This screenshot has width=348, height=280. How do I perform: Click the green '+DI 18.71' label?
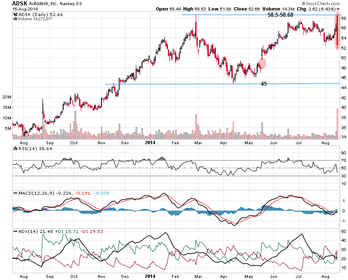pyautogui.click(x=67, y=231)
